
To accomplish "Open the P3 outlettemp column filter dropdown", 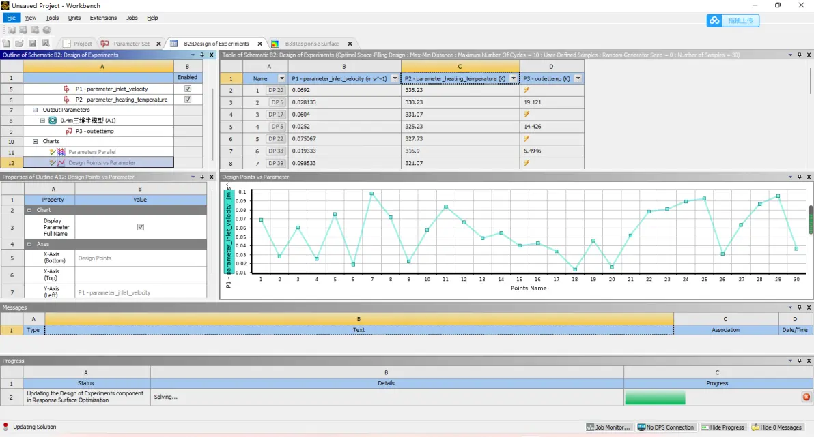I will 578,78.
